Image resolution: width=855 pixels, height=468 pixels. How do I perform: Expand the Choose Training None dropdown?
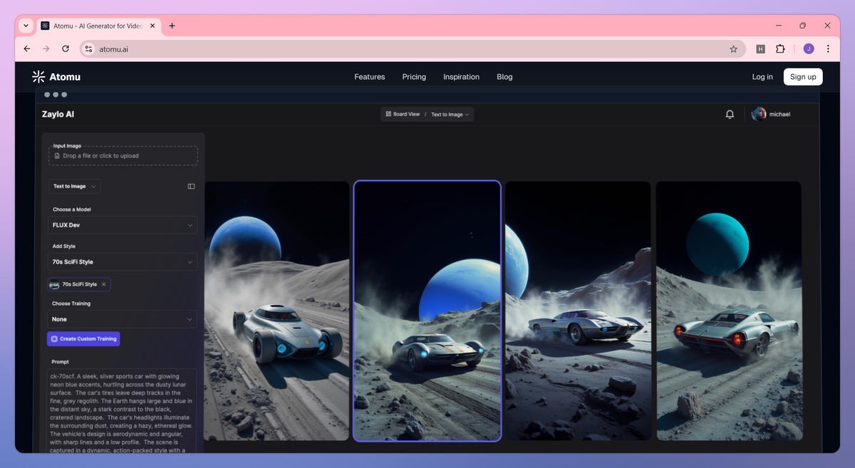click(x=123, y=319)
